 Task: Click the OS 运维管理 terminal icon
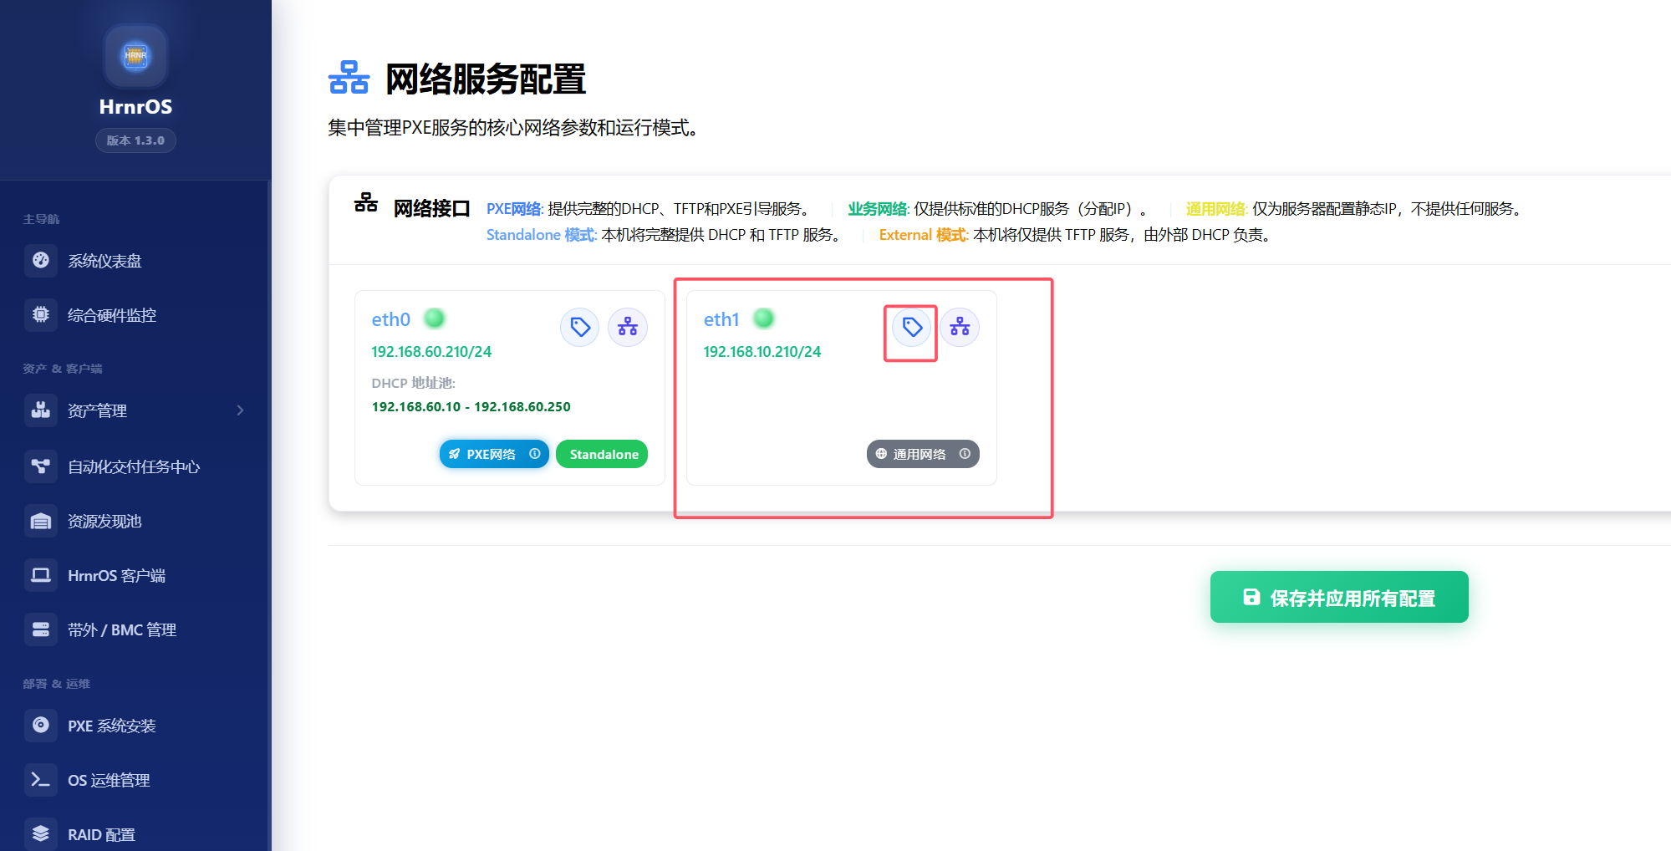[41, 780]
